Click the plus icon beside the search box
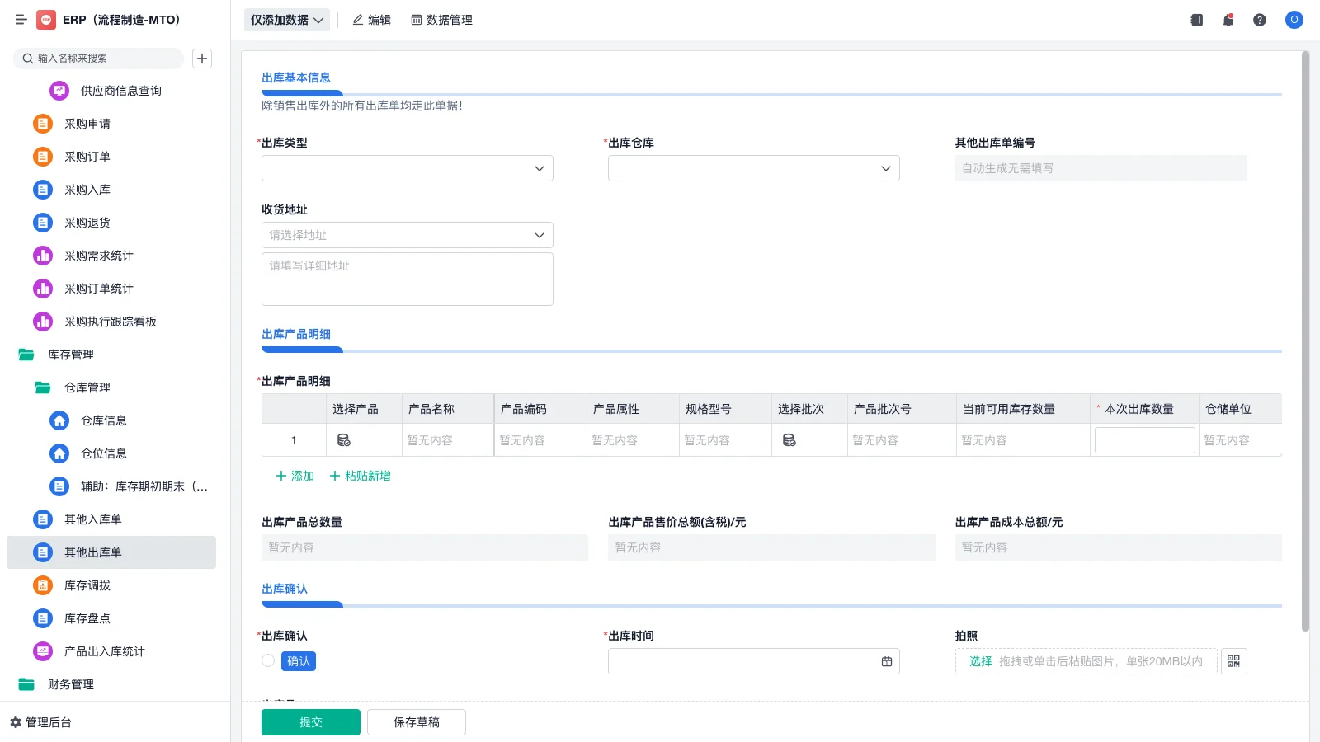The height and width of the screenshot is (742, 1320). [202, 59]
